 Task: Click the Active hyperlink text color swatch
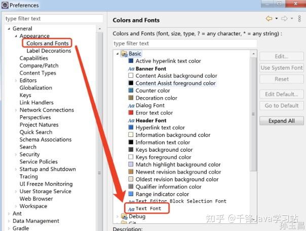(131, 61)
